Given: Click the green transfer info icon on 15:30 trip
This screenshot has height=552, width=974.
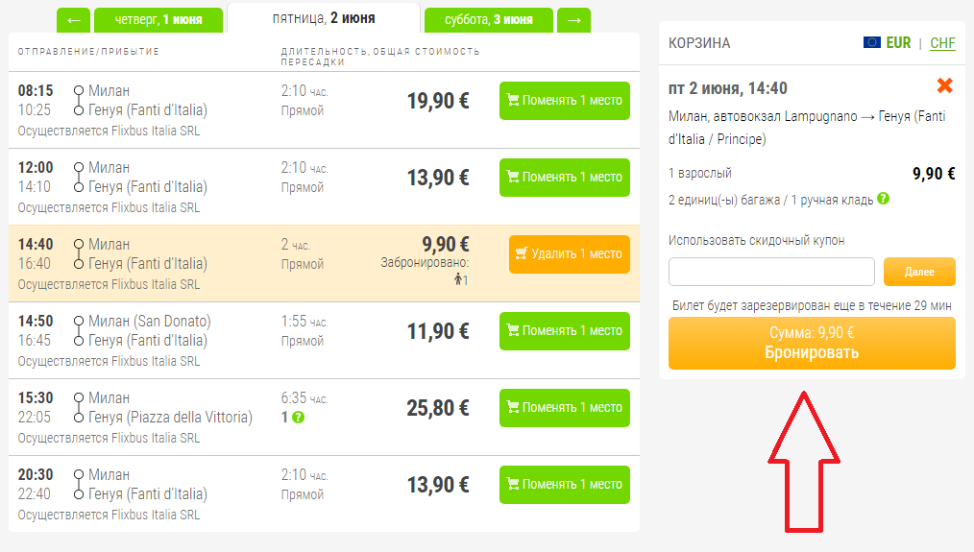Looking at the screenshot, I should (x=298, y=418).
